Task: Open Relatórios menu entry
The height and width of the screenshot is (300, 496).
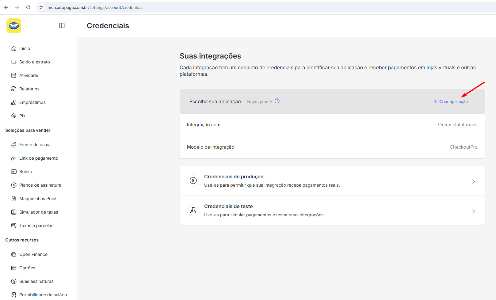Action: pos(29,89)
